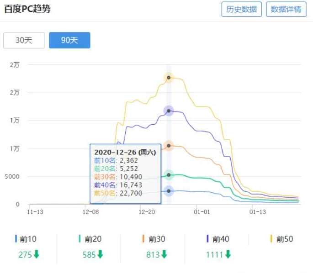Click the down arrow beside 585
The height and width of the screenshot is (274, 313).
[101, 255]
